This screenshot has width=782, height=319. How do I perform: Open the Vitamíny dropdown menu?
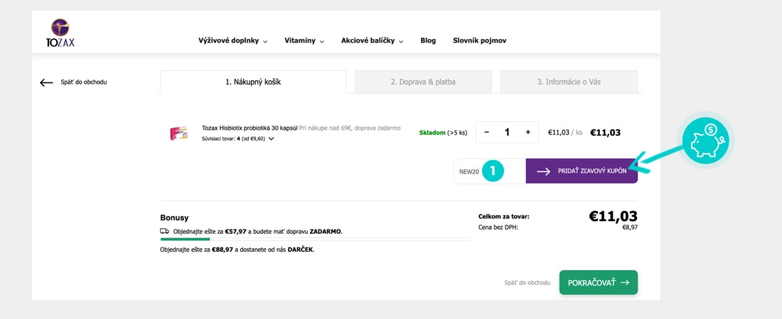(x=304, y=41)
